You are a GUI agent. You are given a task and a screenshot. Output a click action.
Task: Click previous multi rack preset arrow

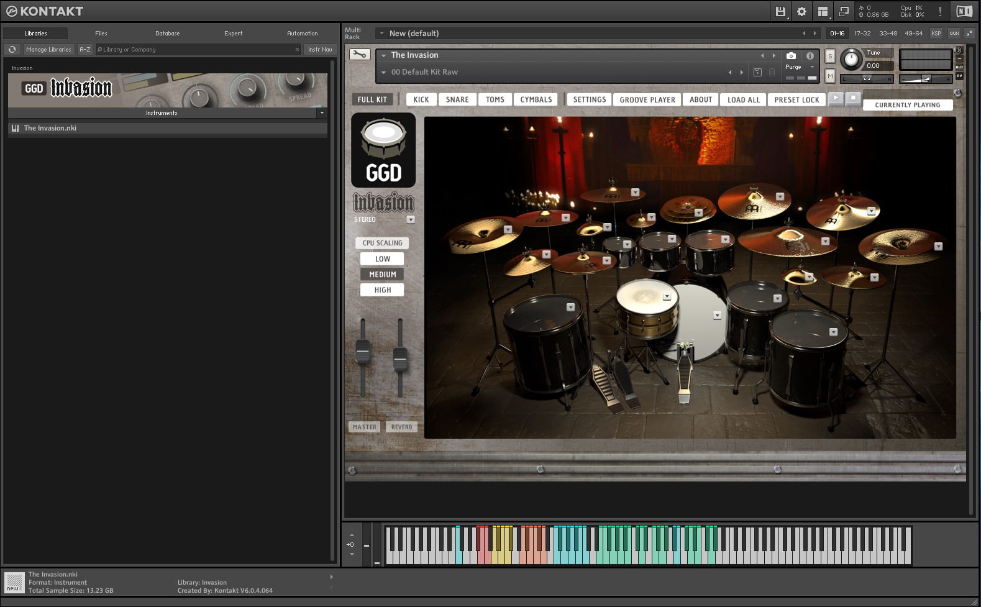[x=803, y=33]
